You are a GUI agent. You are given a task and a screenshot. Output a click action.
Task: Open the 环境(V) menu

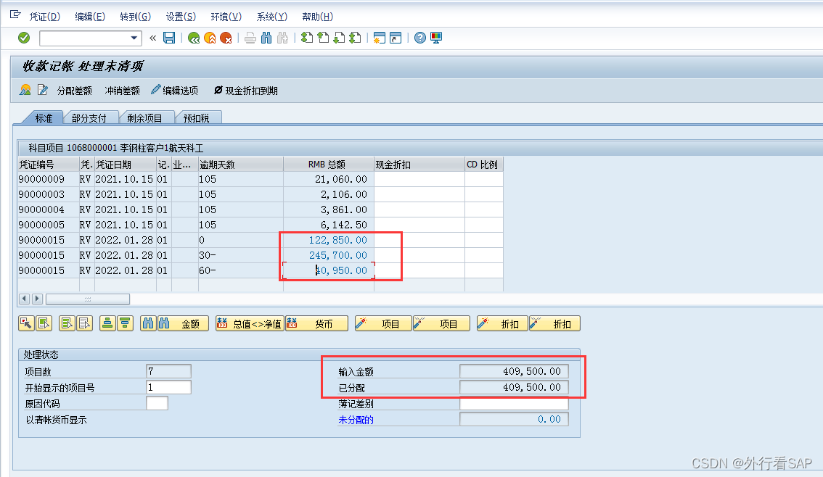point(226,17)
